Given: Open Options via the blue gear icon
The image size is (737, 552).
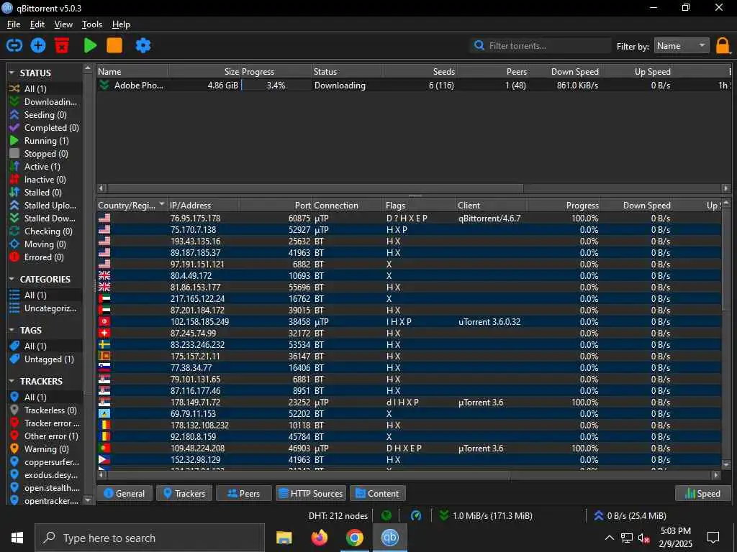Looking at the screenshot, I should pos(143,45).
